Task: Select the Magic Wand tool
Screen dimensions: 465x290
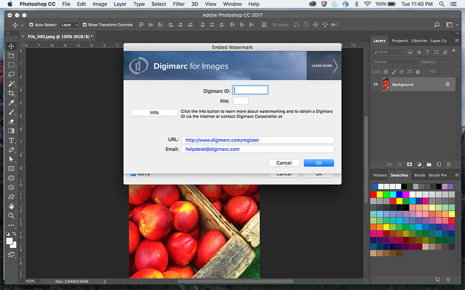Action: (11, 84)
